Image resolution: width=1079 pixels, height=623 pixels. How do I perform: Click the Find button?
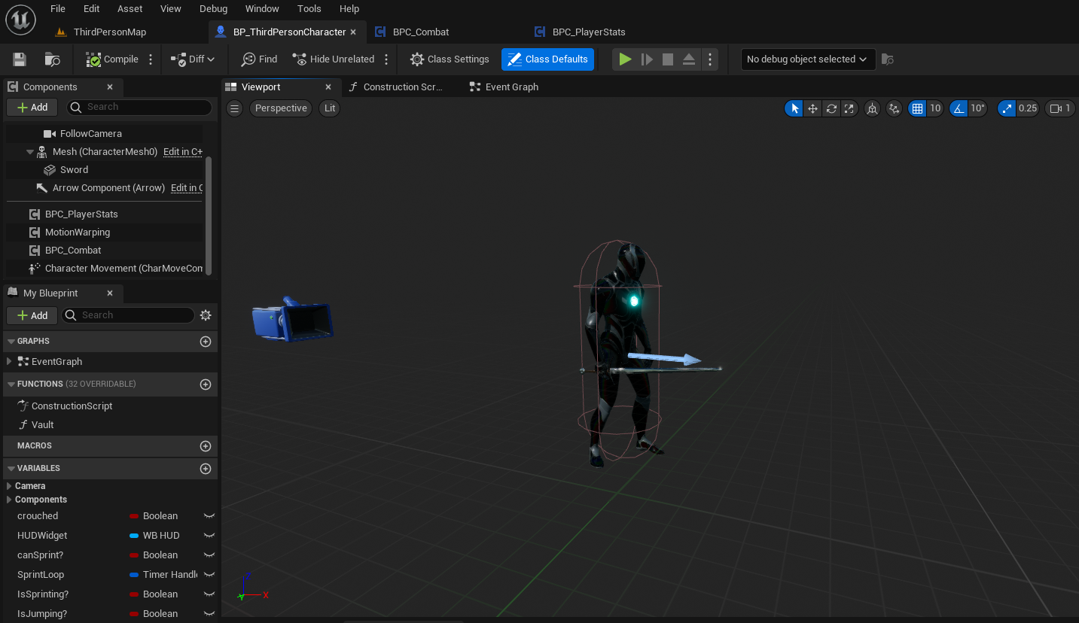(x=259, y=59)
